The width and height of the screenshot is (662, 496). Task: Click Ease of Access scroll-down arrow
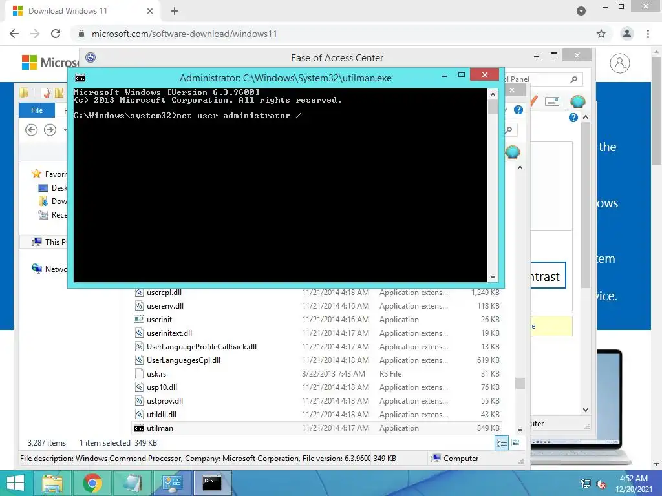click(585, 410)
